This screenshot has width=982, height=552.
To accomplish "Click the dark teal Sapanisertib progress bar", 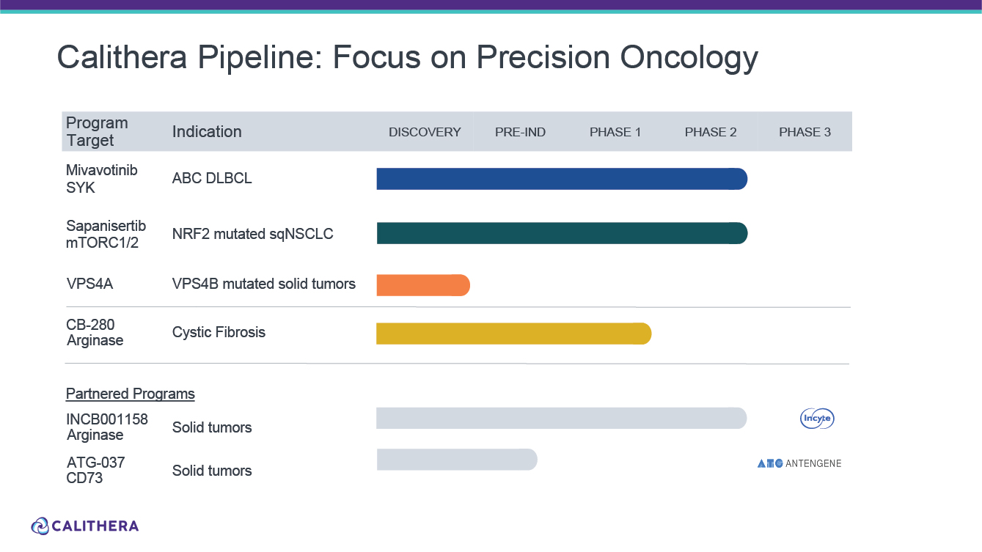I will click(x=561, y=233).
